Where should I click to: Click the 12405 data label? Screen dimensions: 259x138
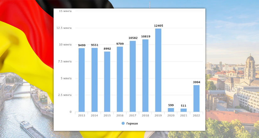point(159,26)
